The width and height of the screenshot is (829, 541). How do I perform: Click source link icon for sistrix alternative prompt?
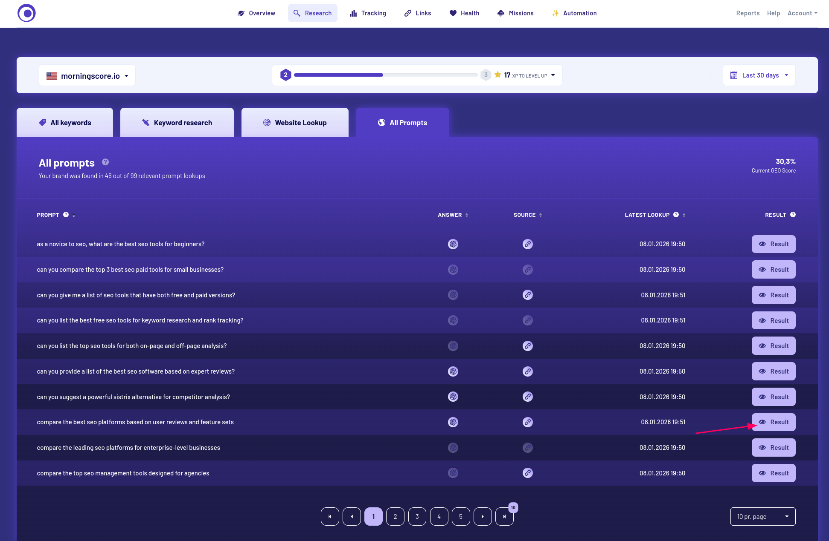click(x=527, y=397)
